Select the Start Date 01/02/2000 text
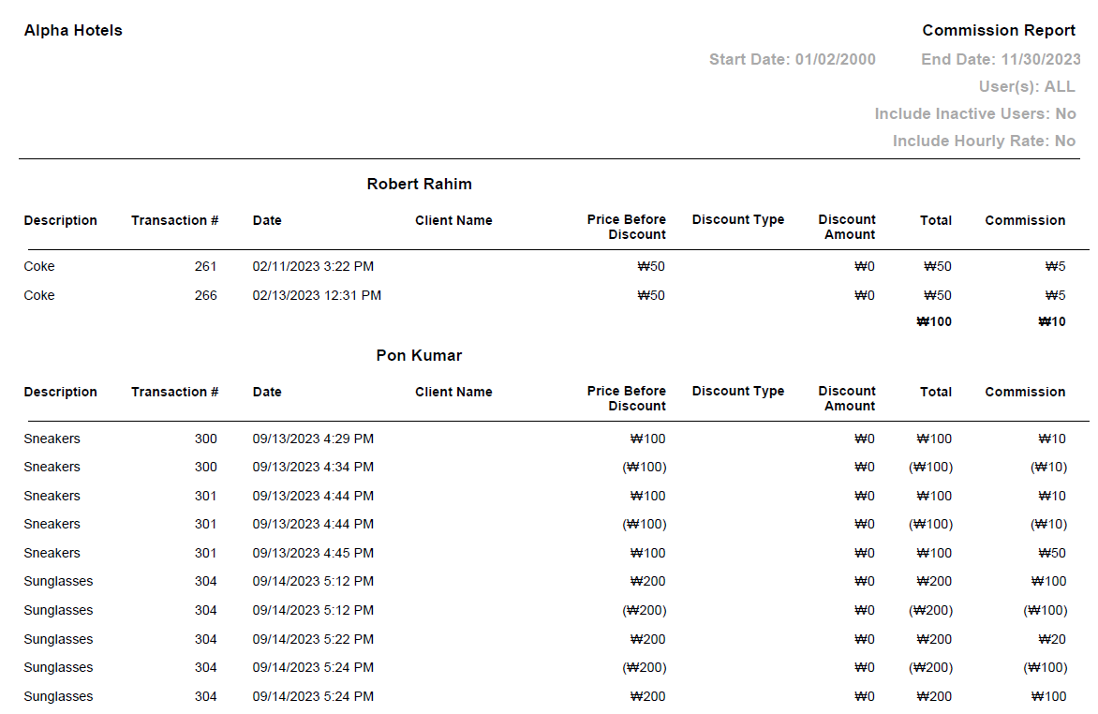The width and height of the screenshot is (1098, 714). [792, 59]
